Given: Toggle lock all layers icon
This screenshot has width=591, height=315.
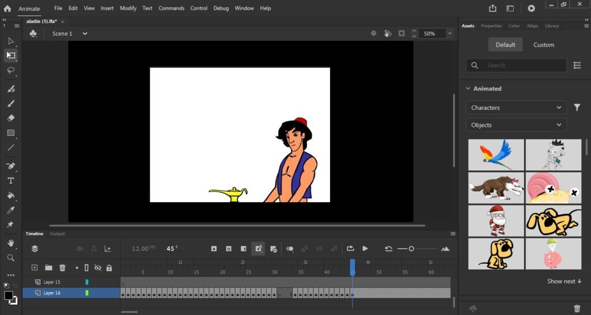Looking at the screenshot, I should pyautogui.click(x=109, y=268).
